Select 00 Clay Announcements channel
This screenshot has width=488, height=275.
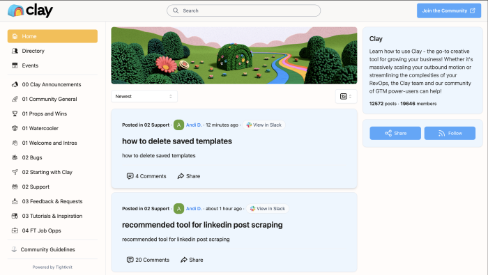tap(52, 84)
